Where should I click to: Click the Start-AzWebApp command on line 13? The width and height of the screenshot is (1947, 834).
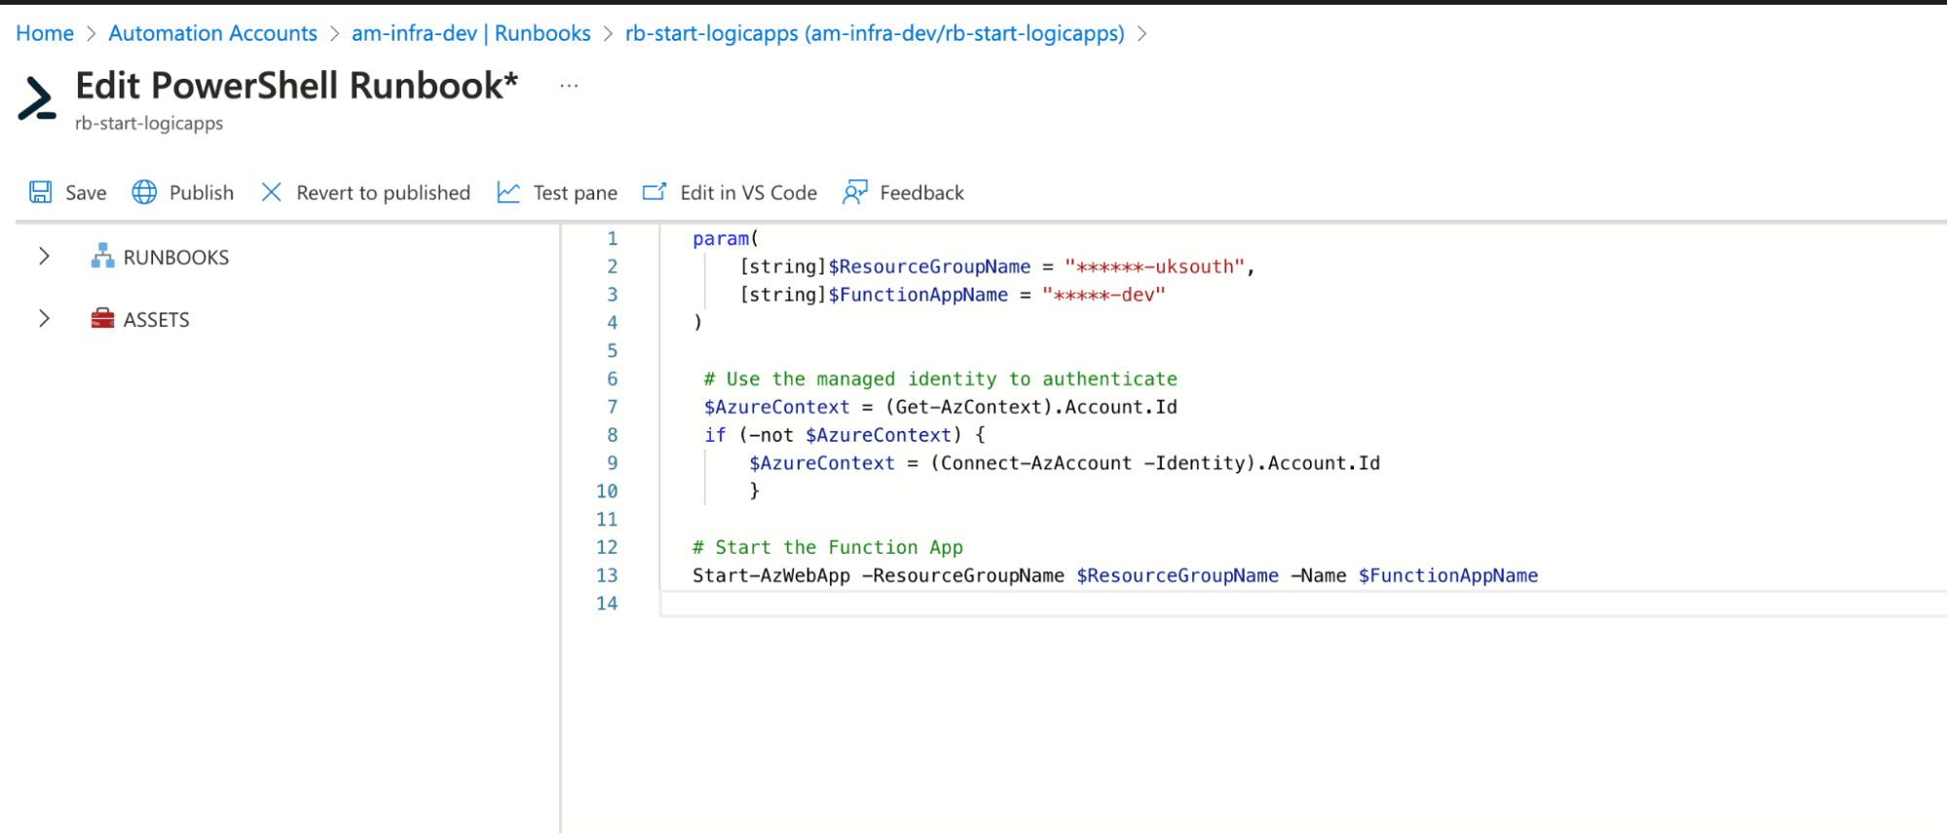(770, 575)
